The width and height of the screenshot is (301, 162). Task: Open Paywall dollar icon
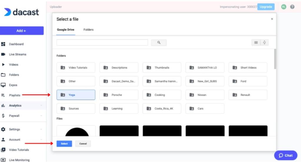pyautogui.click(x=3, y=116)
